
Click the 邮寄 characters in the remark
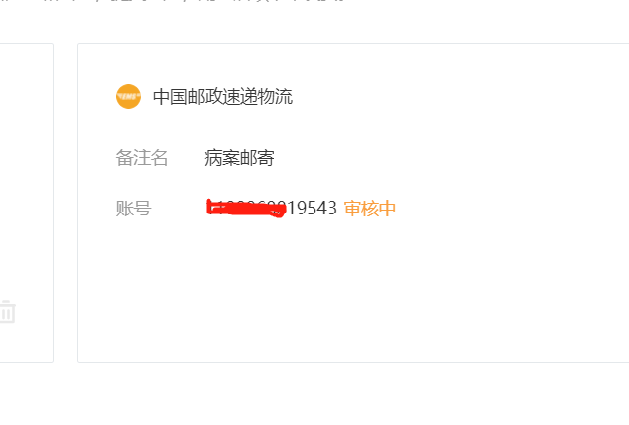click(x=257, y=158)
